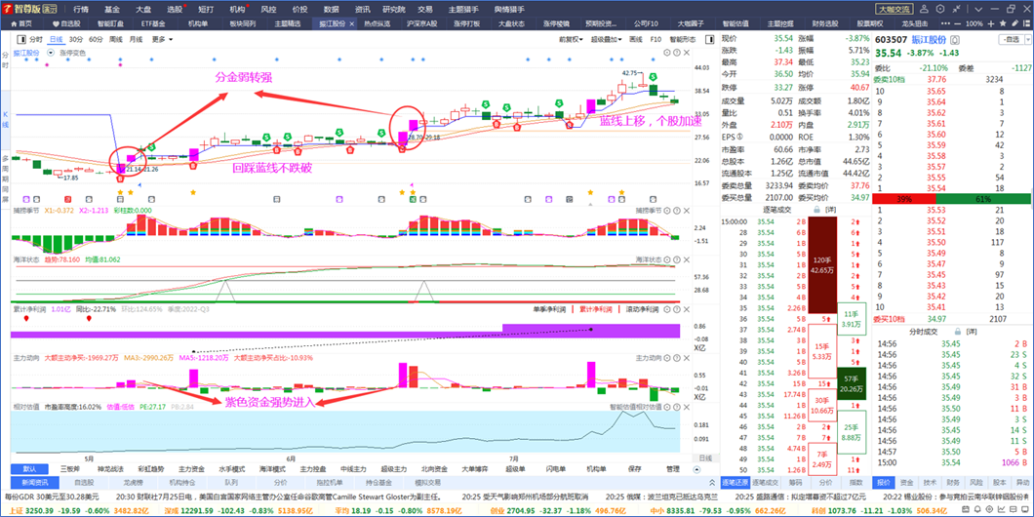The width and height of the screenshot is (1034, 517).
Task: Open the user account icon in title bar
Action: click(x=924, y=9)
